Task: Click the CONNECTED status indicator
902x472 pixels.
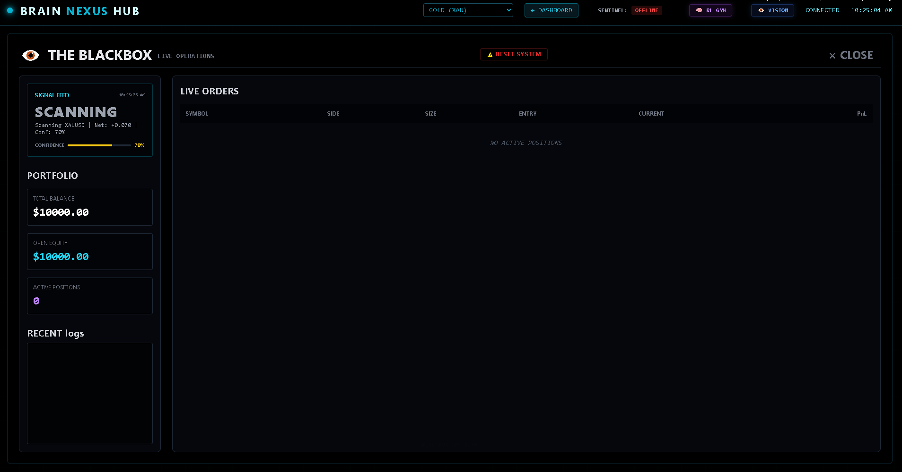Action: click(822, 10)
